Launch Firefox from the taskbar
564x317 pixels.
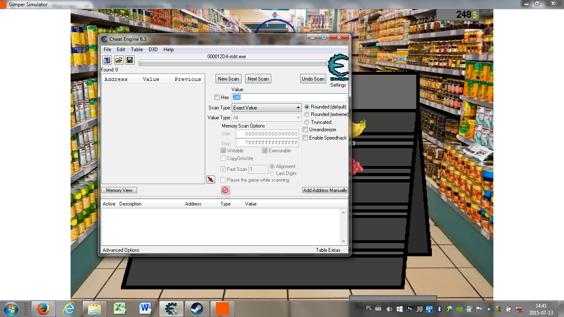[43, 308]
